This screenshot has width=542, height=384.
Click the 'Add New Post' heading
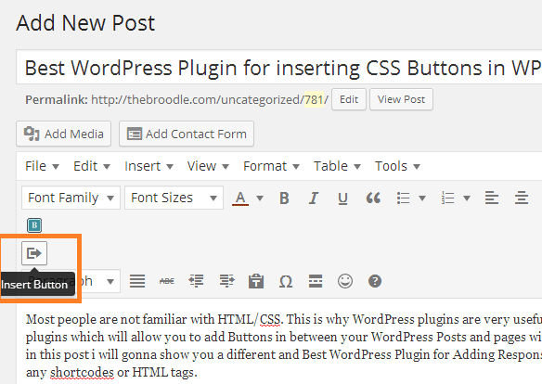pos(85,23)
